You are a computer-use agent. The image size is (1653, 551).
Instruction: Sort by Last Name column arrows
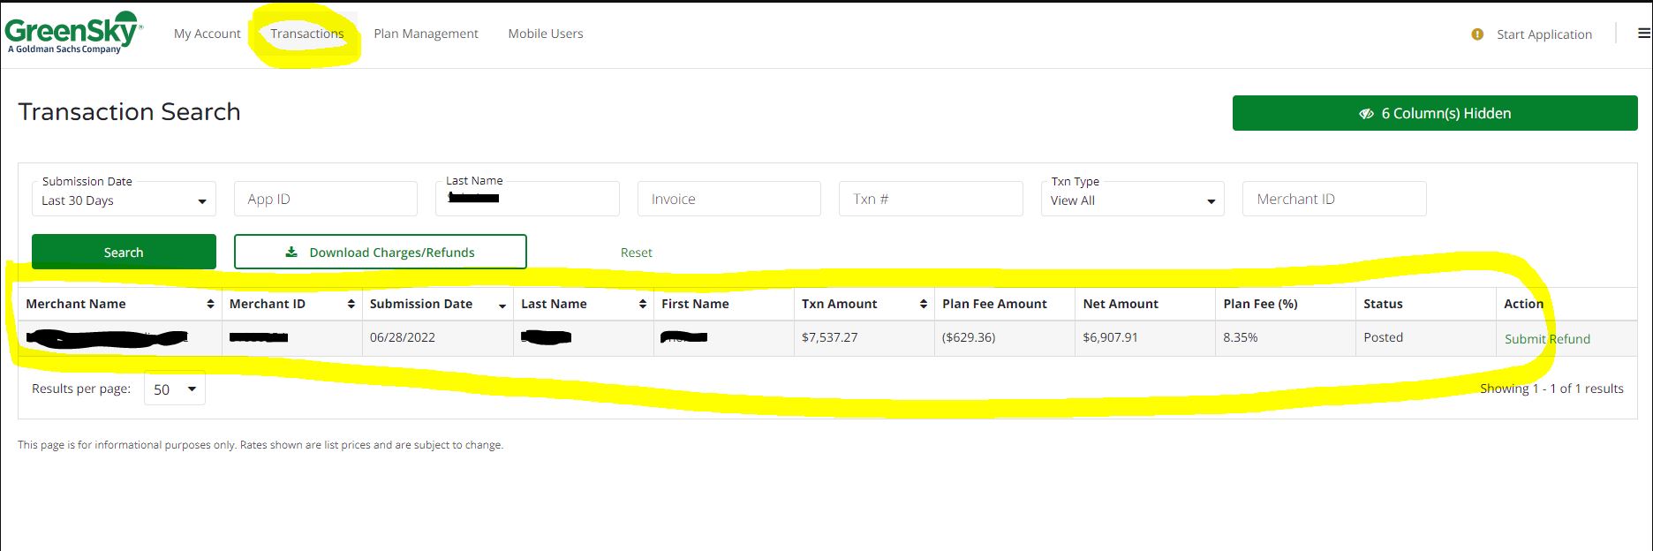(x=642, y=304)
